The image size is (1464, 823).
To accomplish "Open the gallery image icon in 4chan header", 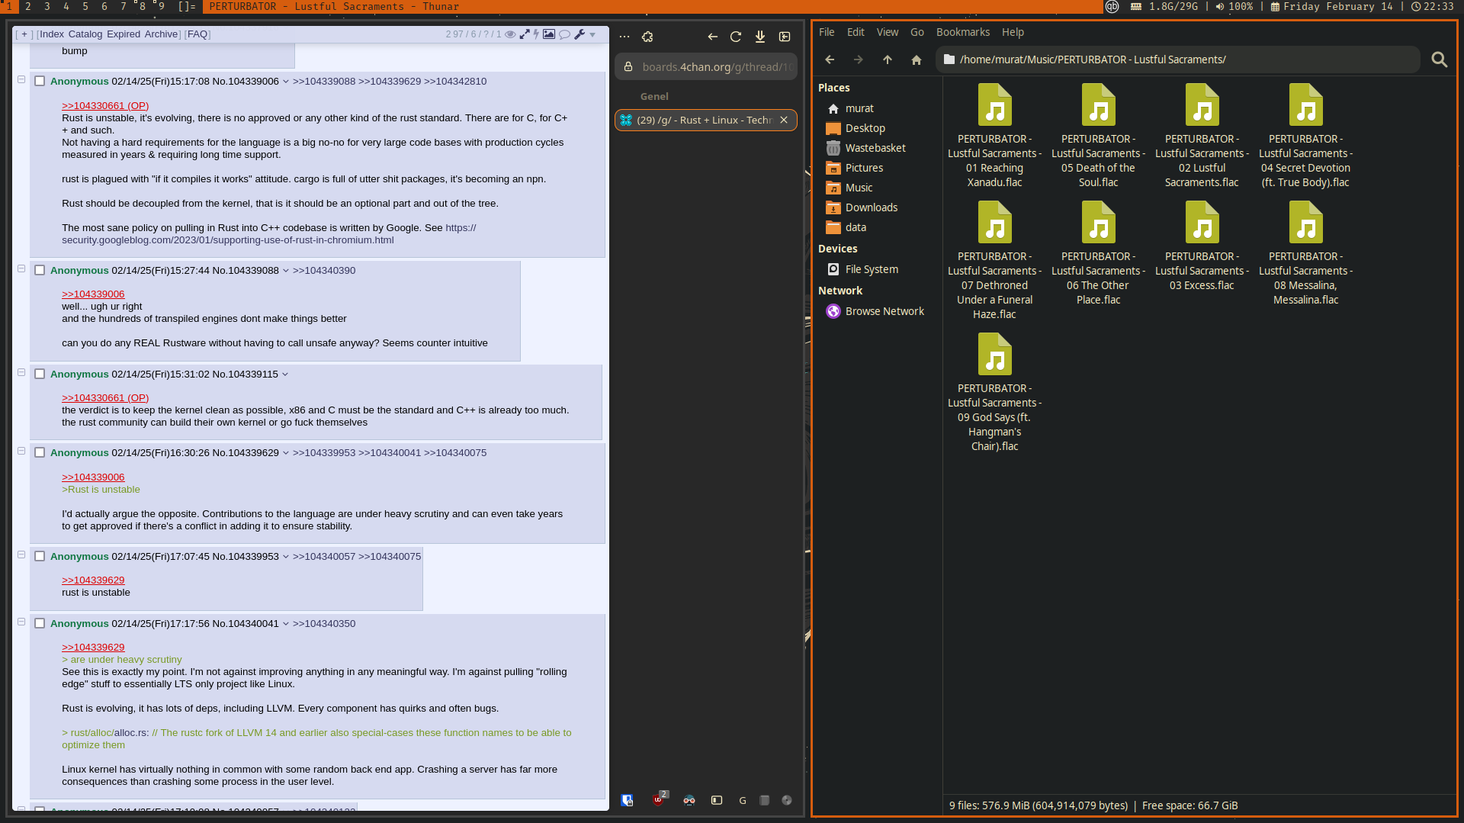I will (549, 34).
